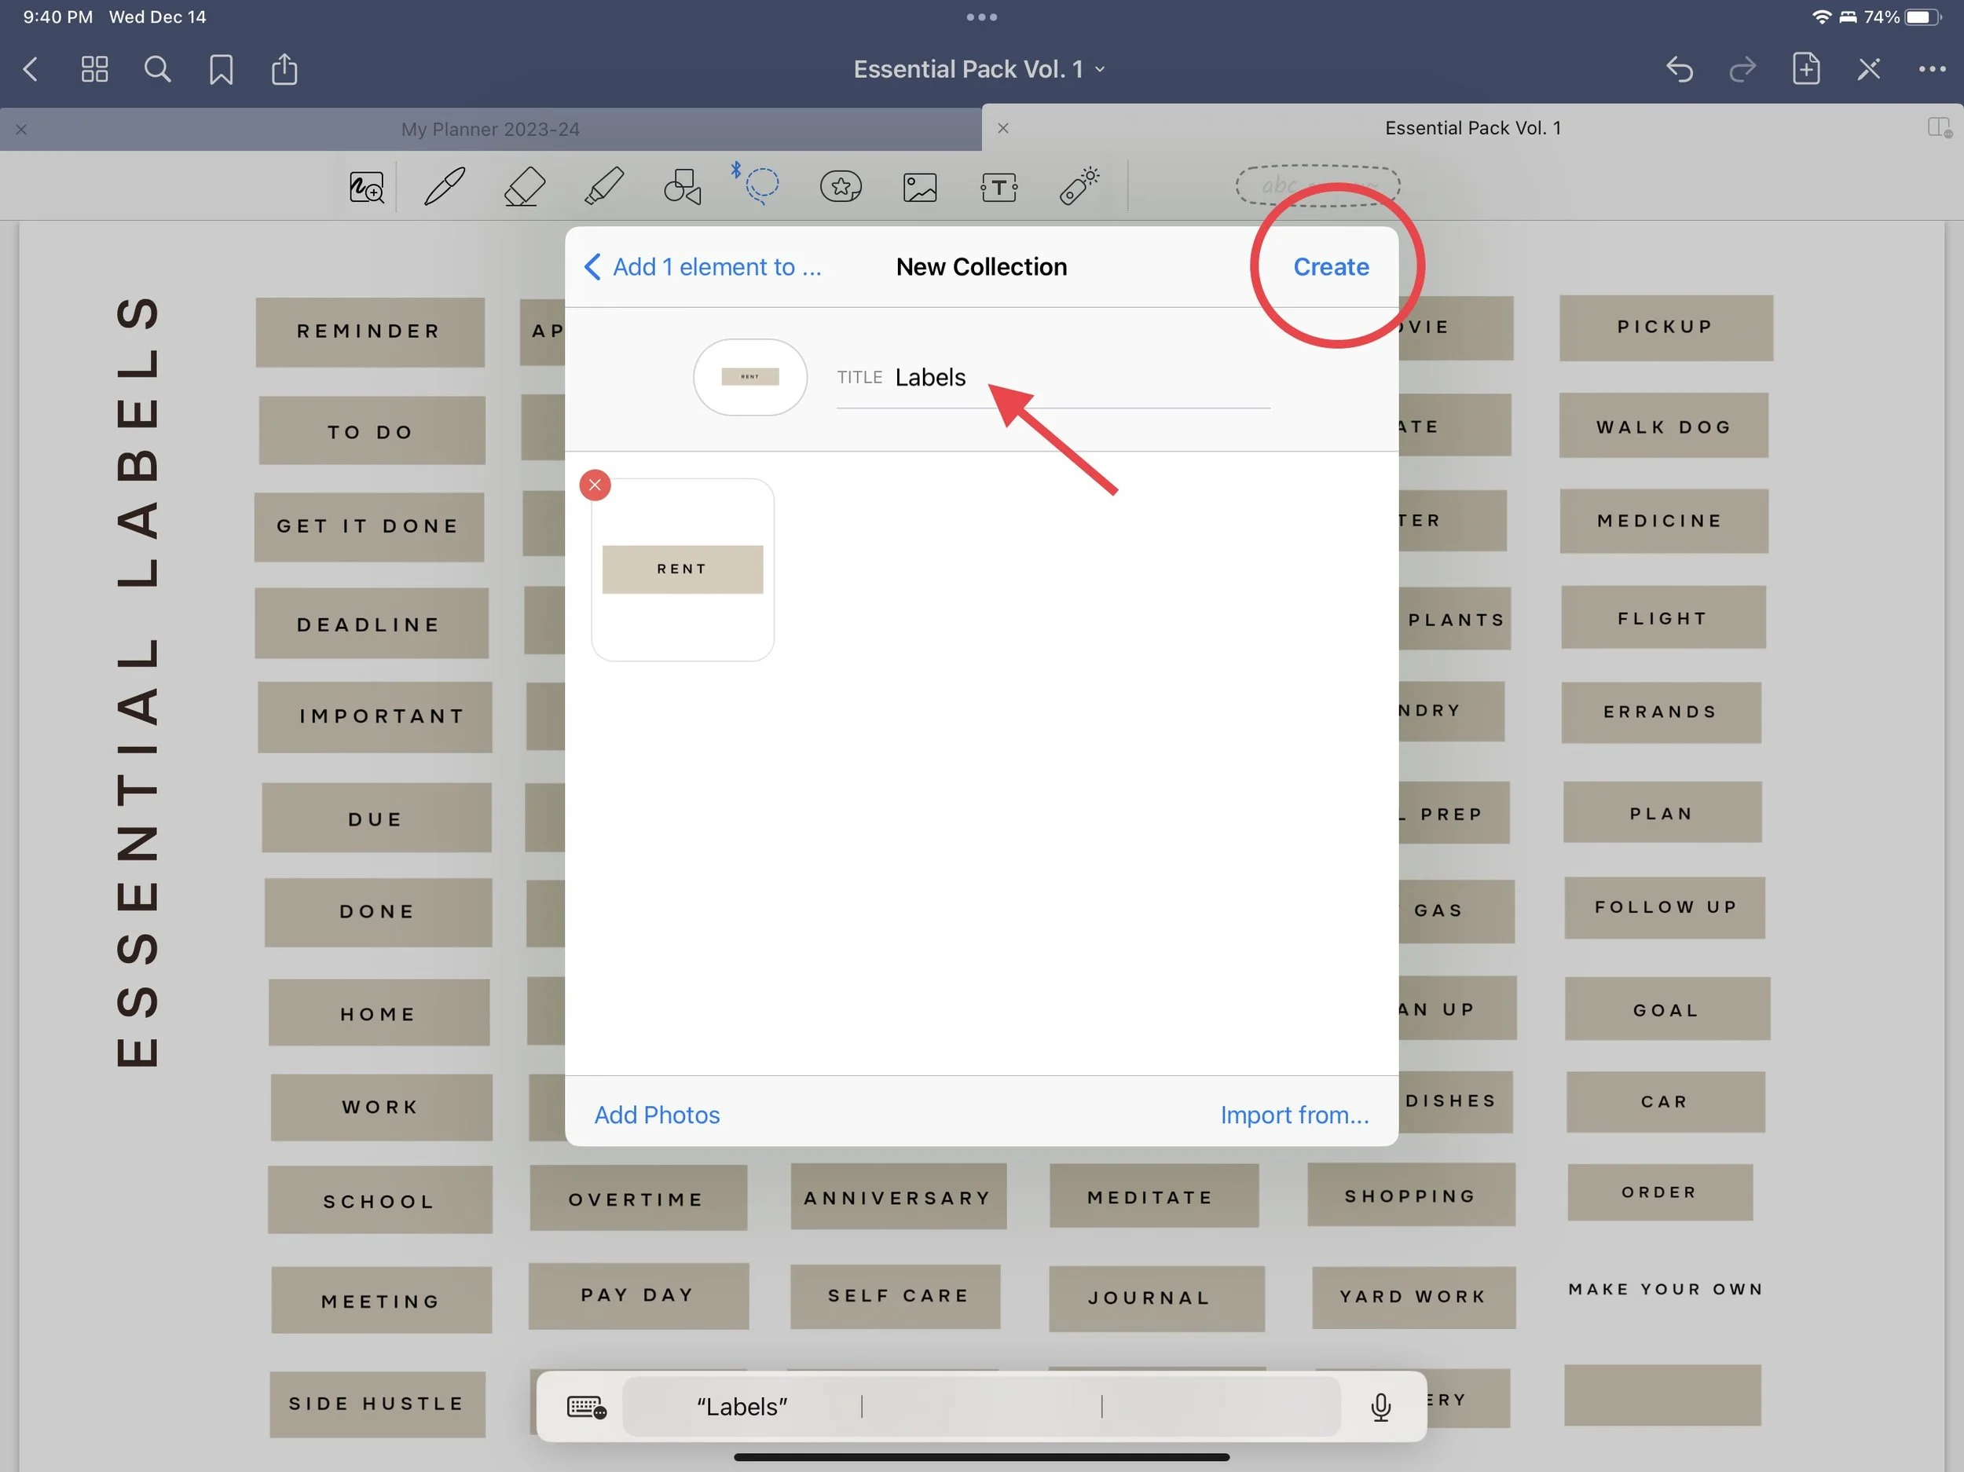Select the Highlighter tool

(x=604, y=186)
